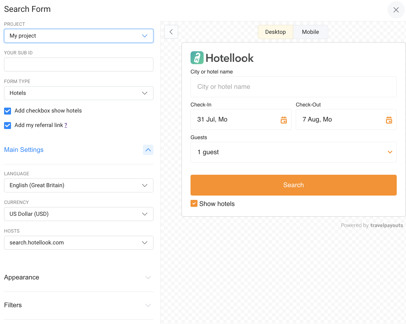Image resolution: width=406 pixels, height=324 pixels.
Task: Click the City or hotel name field
Action: point(293,87)
